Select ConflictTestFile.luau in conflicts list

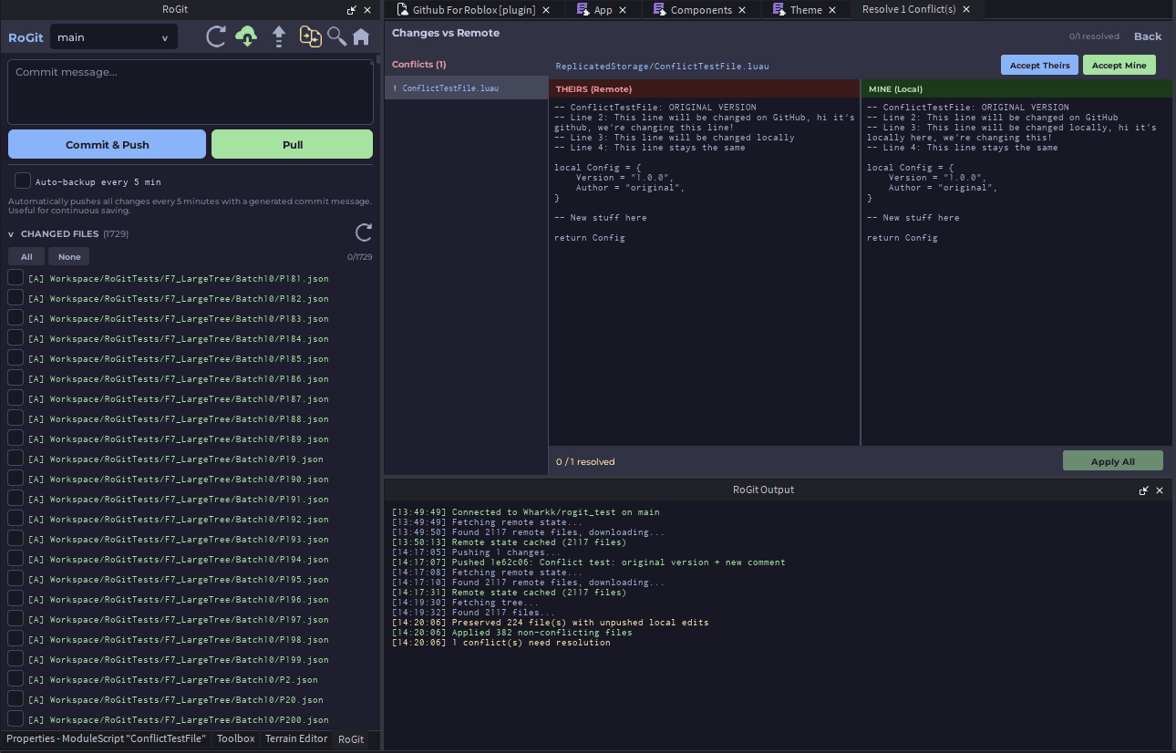[450, 88]
